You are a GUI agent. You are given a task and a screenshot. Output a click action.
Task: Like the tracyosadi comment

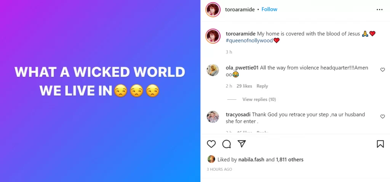click(x=382, y=117)
